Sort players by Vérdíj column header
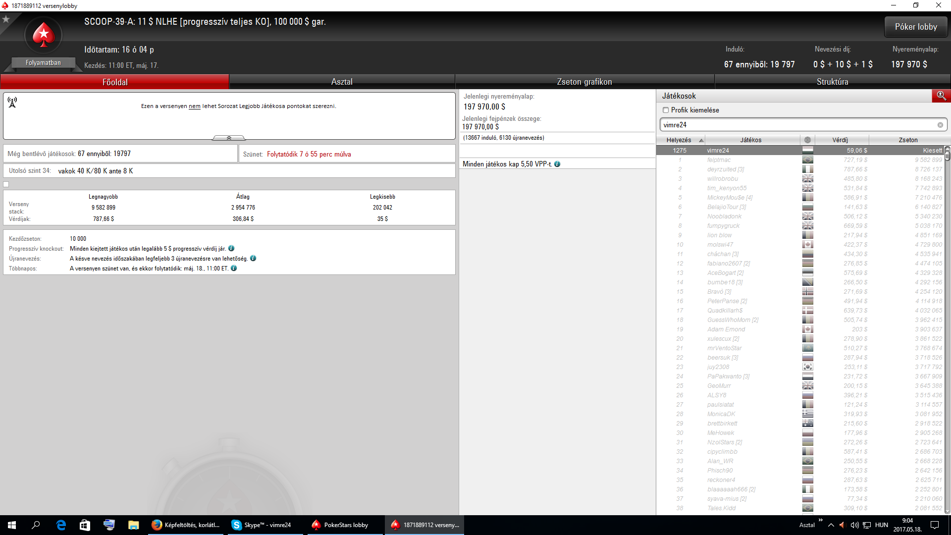This screenshot has height=535, width=951. tap(842, 140)
